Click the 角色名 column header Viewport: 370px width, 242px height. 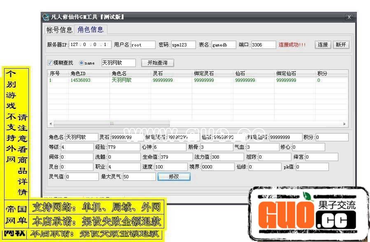click(130, 73)
